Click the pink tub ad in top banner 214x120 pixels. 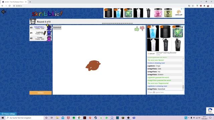click(x=158, y=13)
